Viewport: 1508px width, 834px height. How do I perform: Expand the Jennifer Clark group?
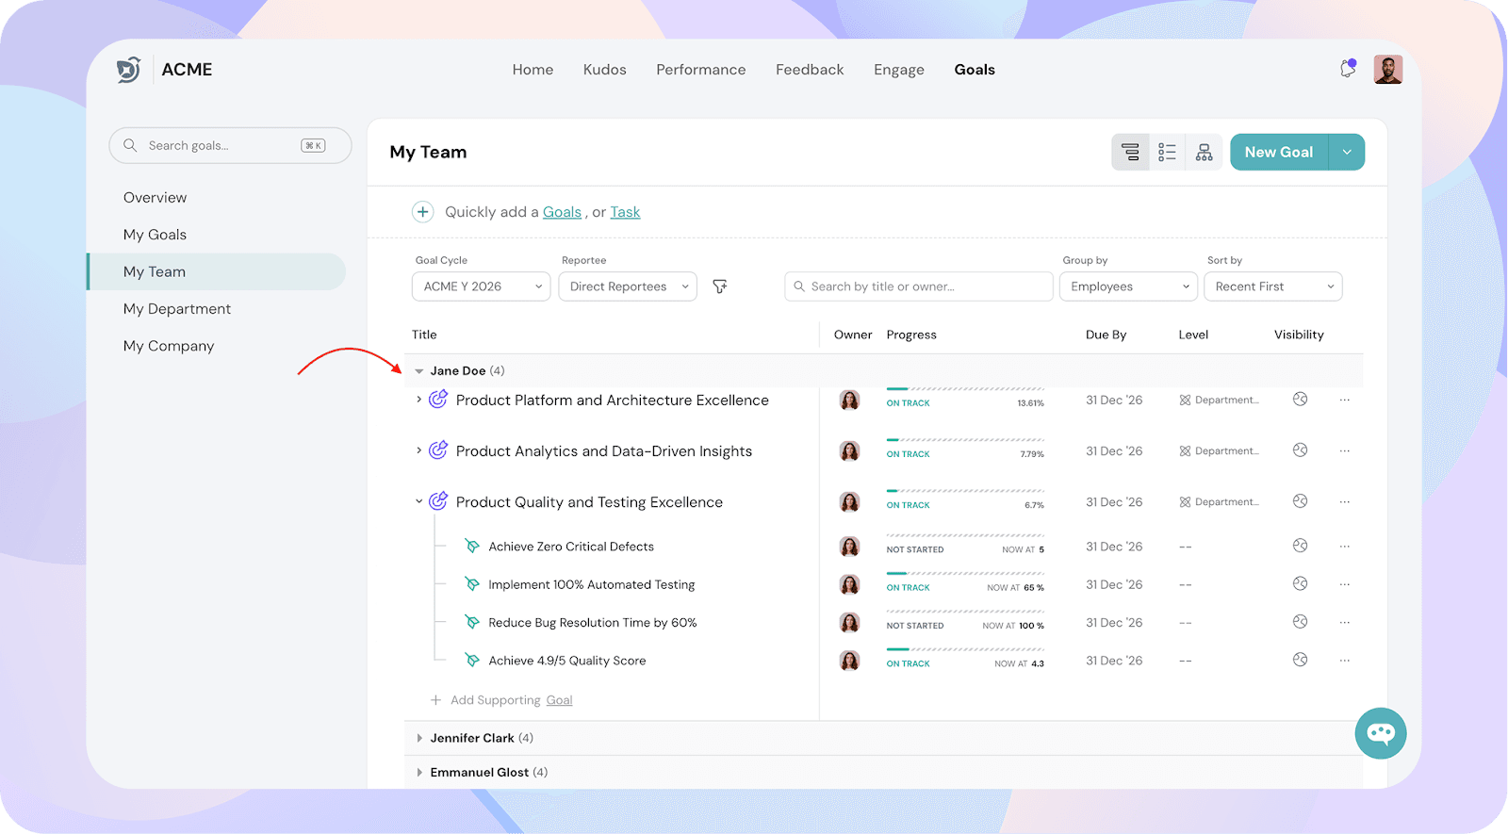[419, 738]
